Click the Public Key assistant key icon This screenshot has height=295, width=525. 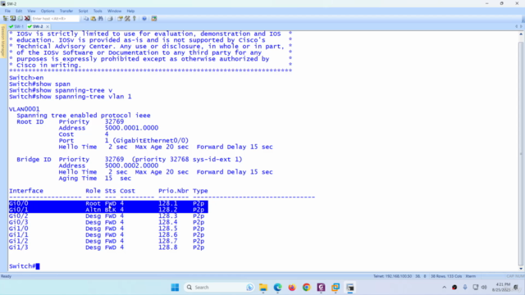pyautogui.click(x=135, y=18)
